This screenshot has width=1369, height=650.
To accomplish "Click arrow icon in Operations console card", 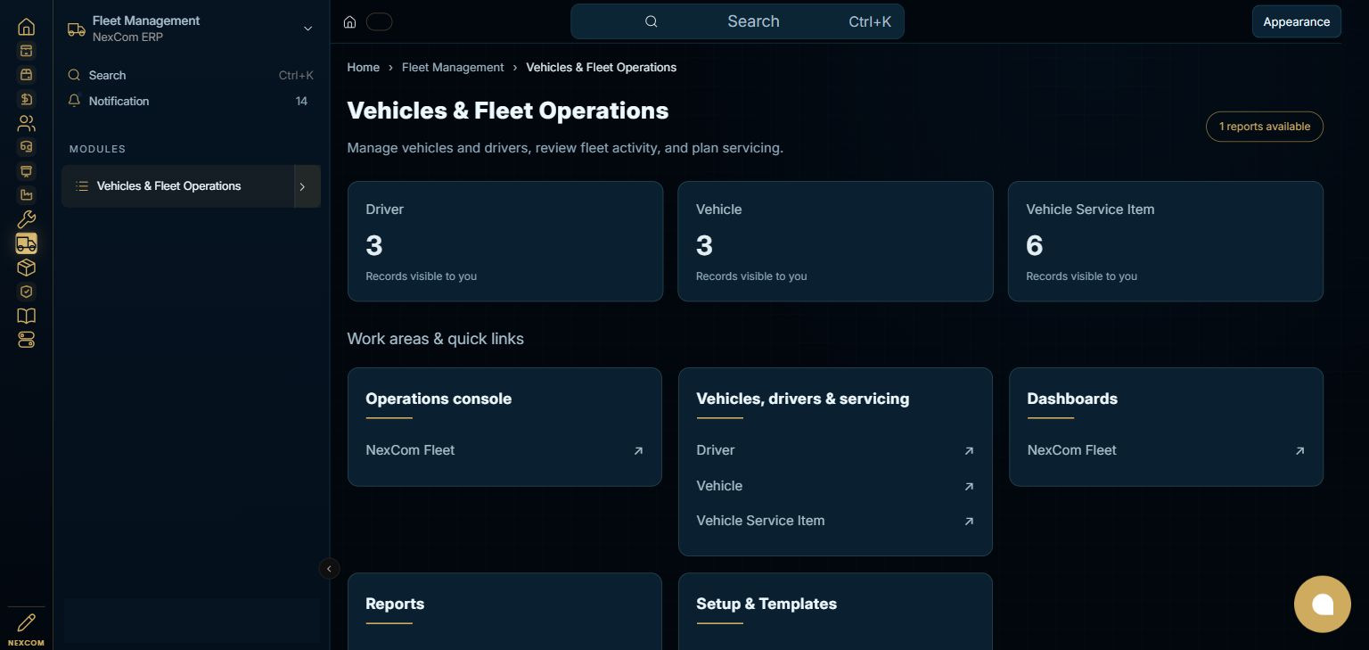I will click(x=638, y=451).
